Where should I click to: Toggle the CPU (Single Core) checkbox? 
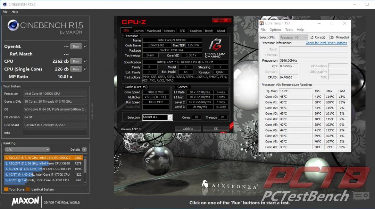[85, 69]
